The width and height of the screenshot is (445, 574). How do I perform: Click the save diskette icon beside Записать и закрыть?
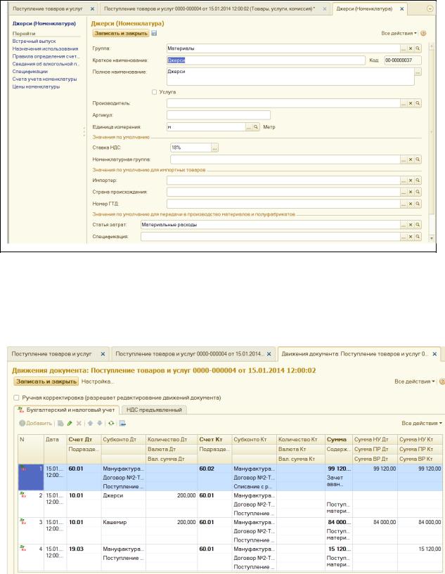[x=154, y=33]
